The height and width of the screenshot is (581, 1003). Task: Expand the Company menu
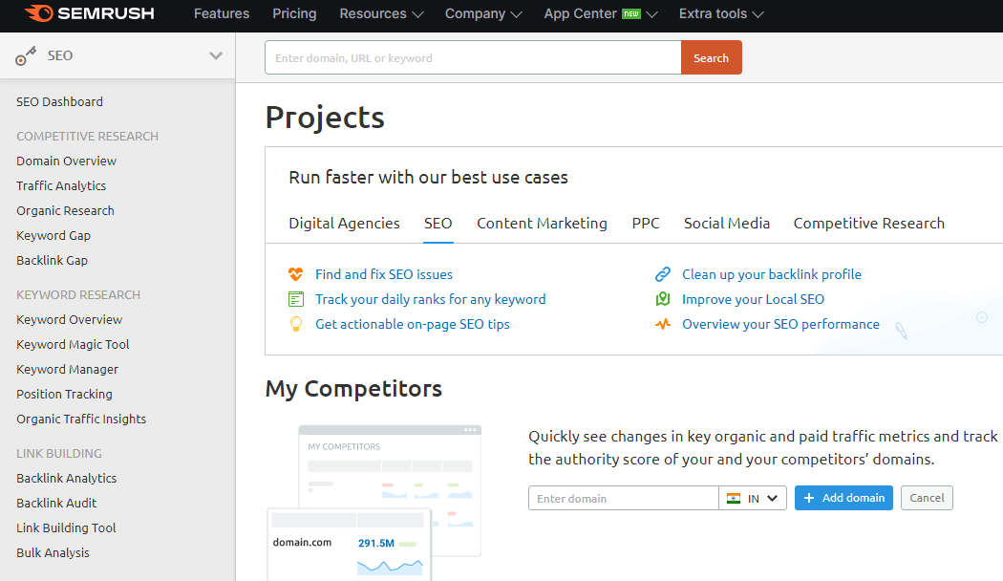pos(483,13)
